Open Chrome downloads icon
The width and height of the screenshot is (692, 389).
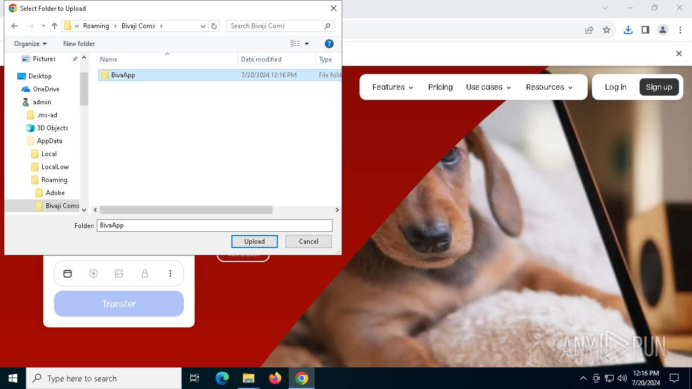pyautogui.click(x=628, y=30)
